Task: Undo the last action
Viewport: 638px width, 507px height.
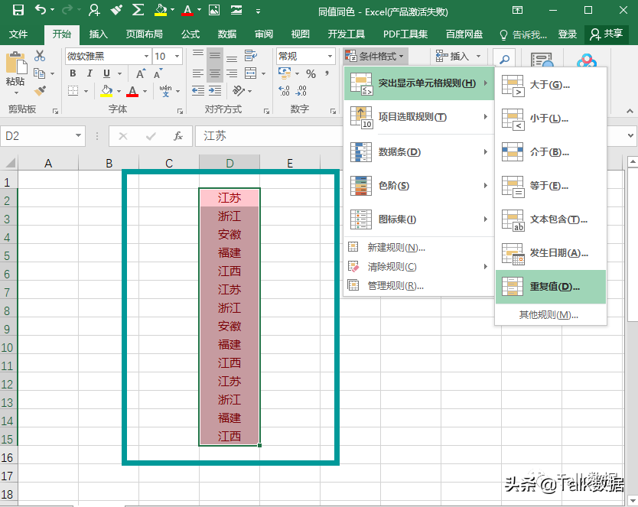Action: pos(41,10)
